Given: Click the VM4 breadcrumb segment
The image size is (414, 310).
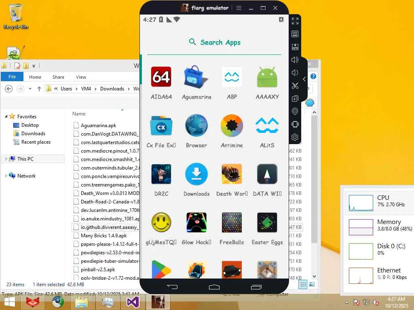Looking at the screenshot, I should pyautogui.click(x=86, y=89).
